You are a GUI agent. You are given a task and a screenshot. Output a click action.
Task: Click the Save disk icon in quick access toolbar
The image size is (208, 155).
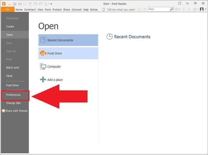pyautogui.click(x=15, y=4)
